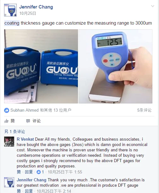Image resolution: width=159 pixels, height=193 pixels.
Task: Click Jennifer Chang's post profile picture
Action: tap(10, 10)
